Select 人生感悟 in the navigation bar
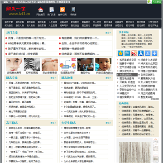Viewport: 163px width, 163px height. coord(53,22)
